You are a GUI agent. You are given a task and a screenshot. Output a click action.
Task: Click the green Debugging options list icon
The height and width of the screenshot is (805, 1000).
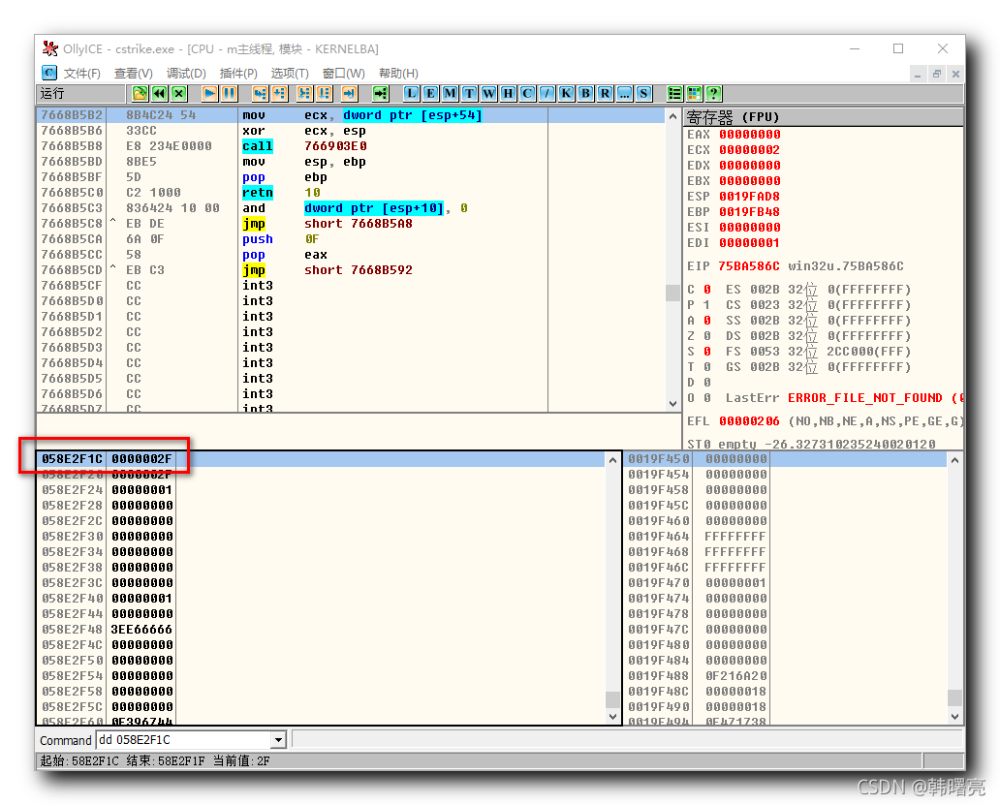674,94
